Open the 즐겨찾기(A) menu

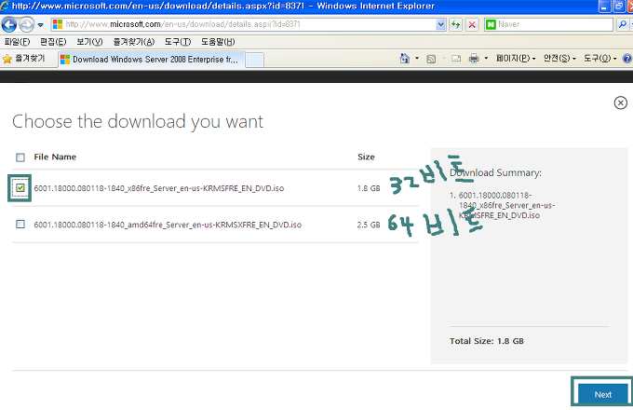134,42
